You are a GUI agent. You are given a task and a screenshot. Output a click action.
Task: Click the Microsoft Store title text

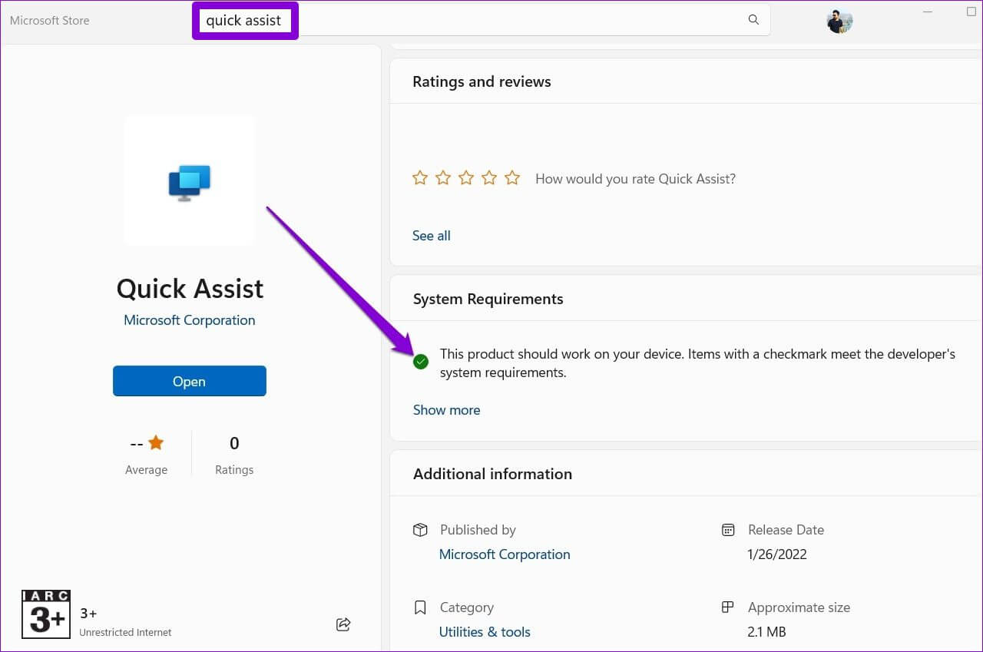coord(50,21)
